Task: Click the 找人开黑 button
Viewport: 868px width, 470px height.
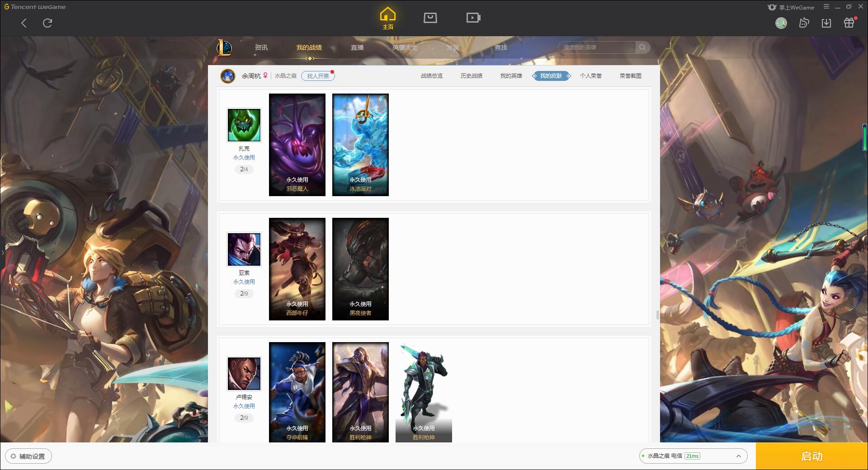Action: tap(318, 76)
